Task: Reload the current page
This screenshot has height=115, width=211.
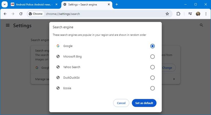Action: (21, 14)
